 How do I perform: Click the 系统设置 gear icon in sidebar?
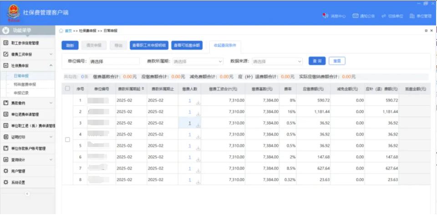6,182
